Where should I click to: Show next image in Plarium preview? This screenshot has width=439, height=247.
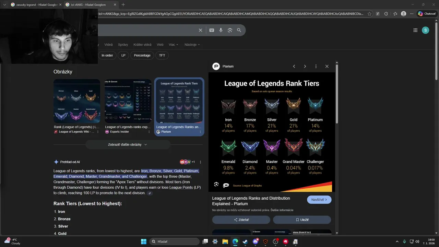click(x=305, y=66)
